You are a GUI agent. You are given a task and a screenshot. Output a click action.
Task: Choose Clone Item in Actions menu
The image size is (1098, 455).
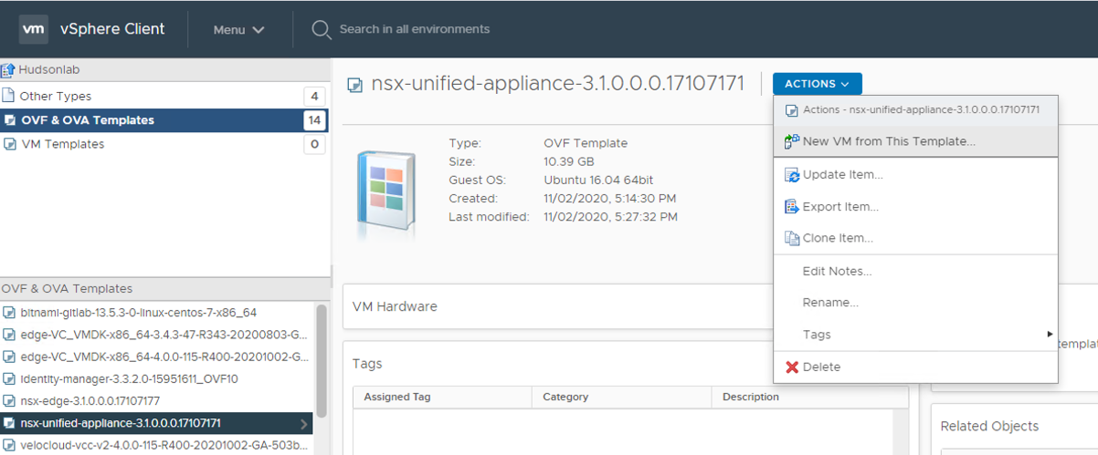pos(915,238)
